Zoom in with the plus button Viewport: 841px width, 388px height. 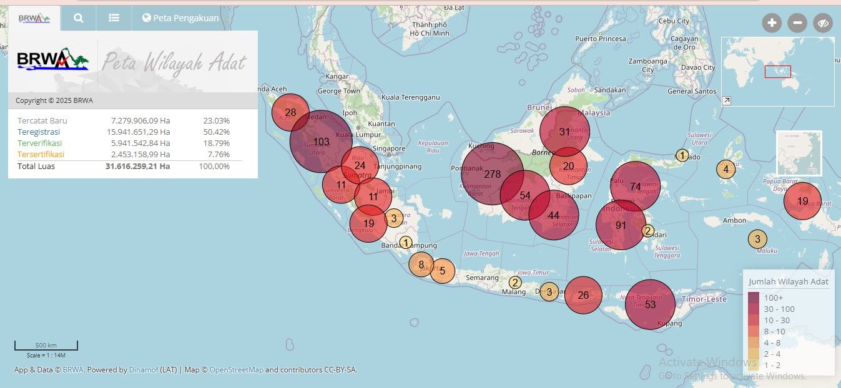click(x=772, y=23)
